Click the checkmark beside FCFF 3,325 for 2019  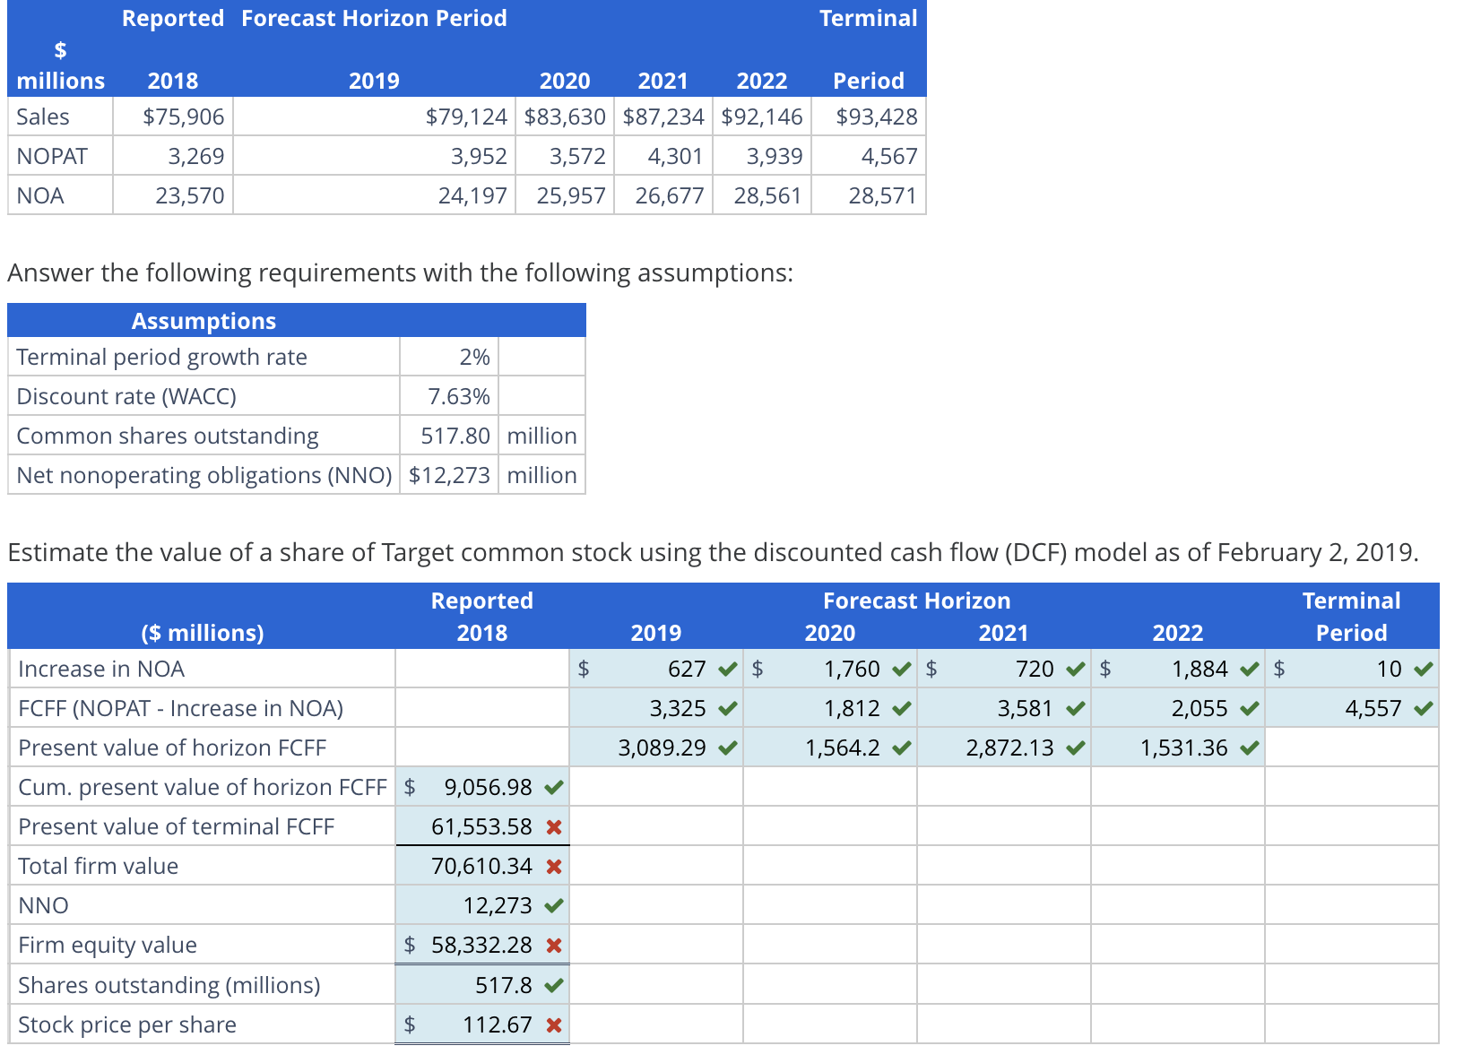pyautogui.click(x=726, y=708)
